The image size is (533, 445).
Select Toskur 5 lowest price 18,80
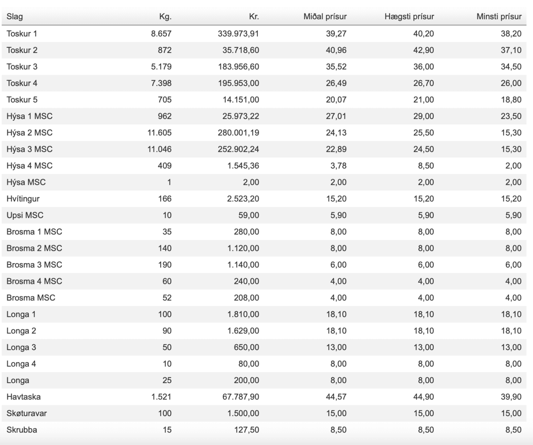coord(511,100)
